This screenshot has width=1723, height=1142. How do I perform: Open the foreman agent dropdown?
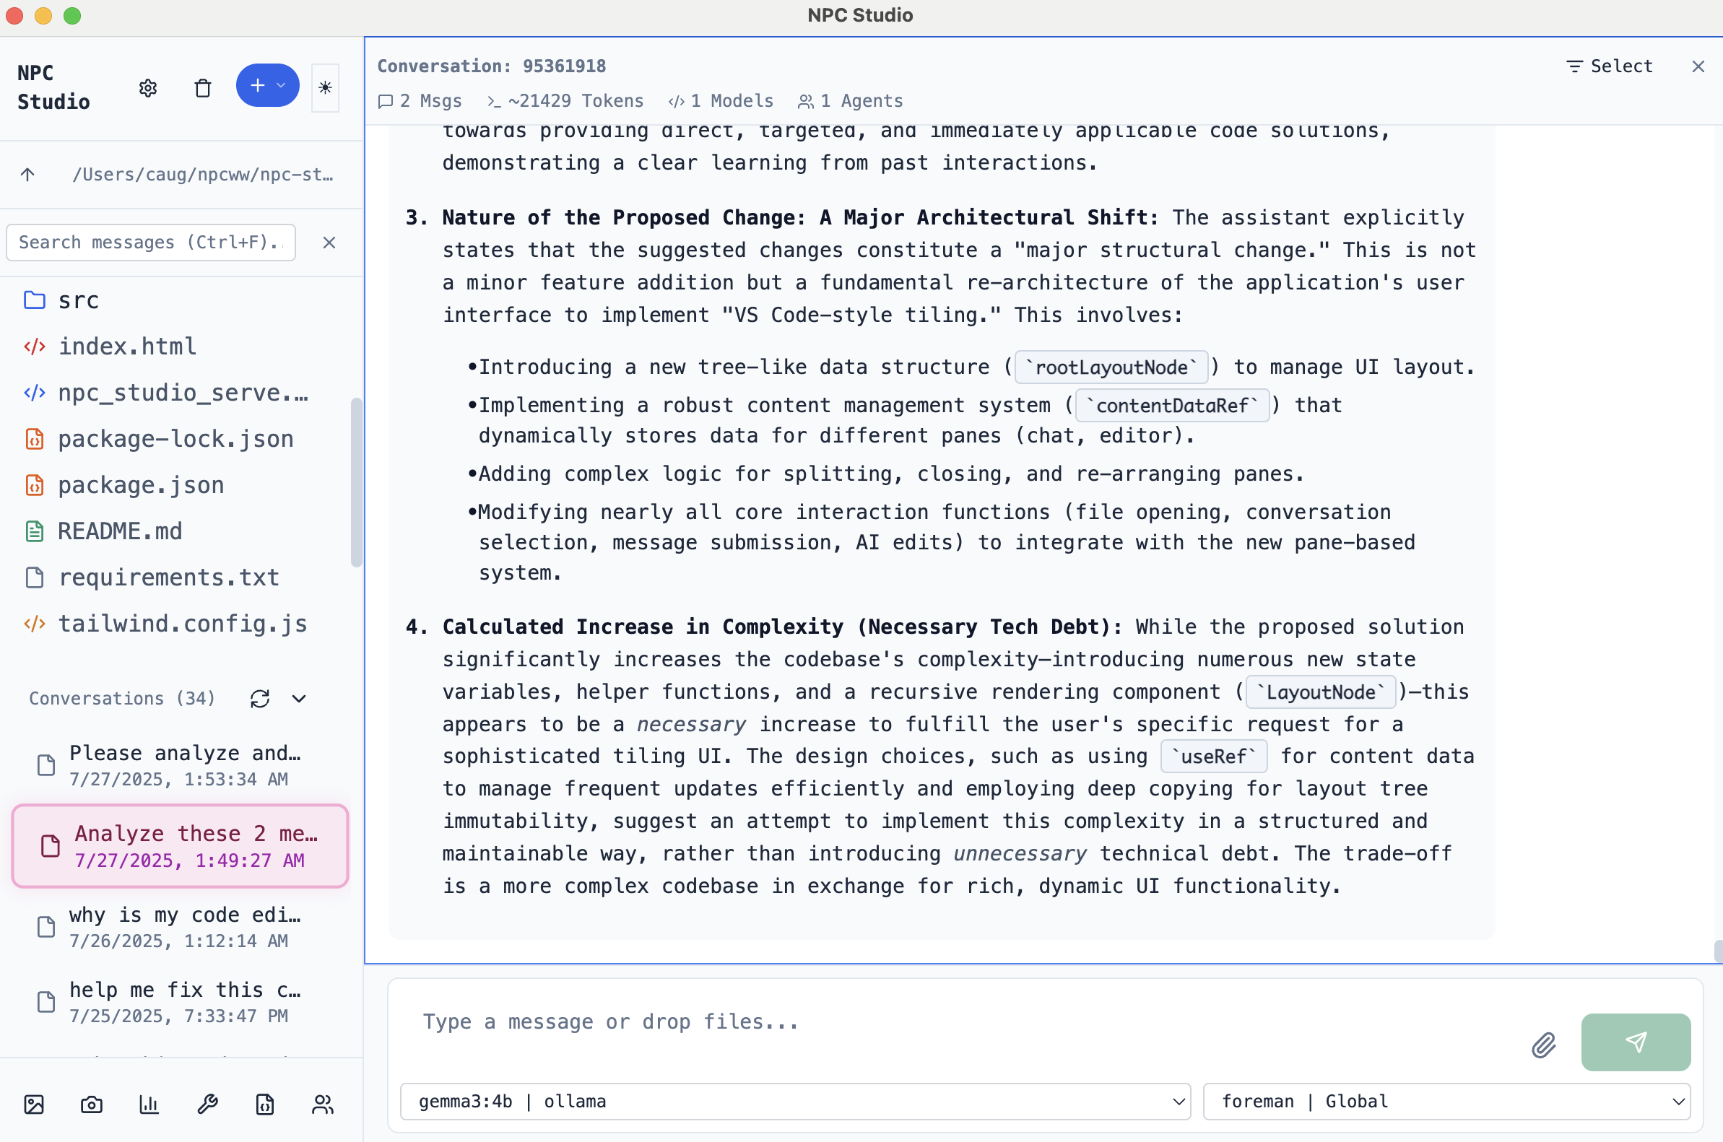tap(1446, 1102)
